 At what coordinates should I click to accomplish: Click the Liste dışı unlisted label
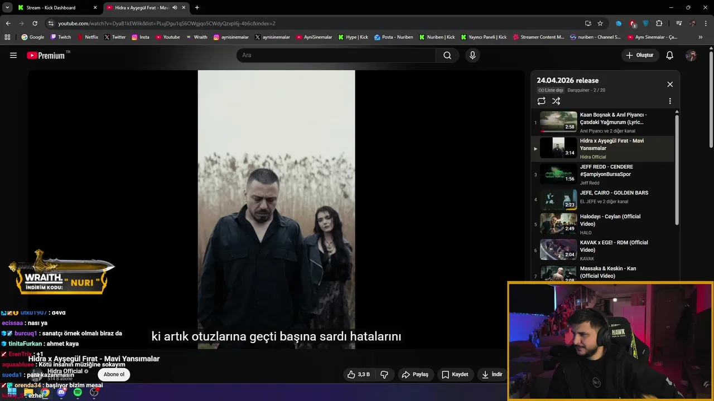tap(551, 90)
